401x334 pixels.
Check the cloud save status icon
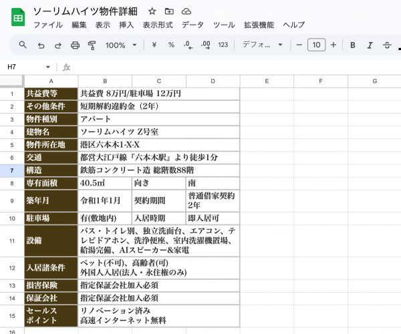point(186,11)
